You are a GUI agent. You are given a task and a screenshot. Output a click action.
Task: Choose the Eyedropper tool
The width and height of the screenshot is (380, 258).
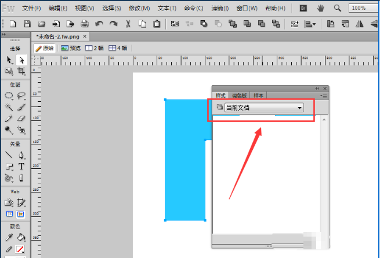9,238
